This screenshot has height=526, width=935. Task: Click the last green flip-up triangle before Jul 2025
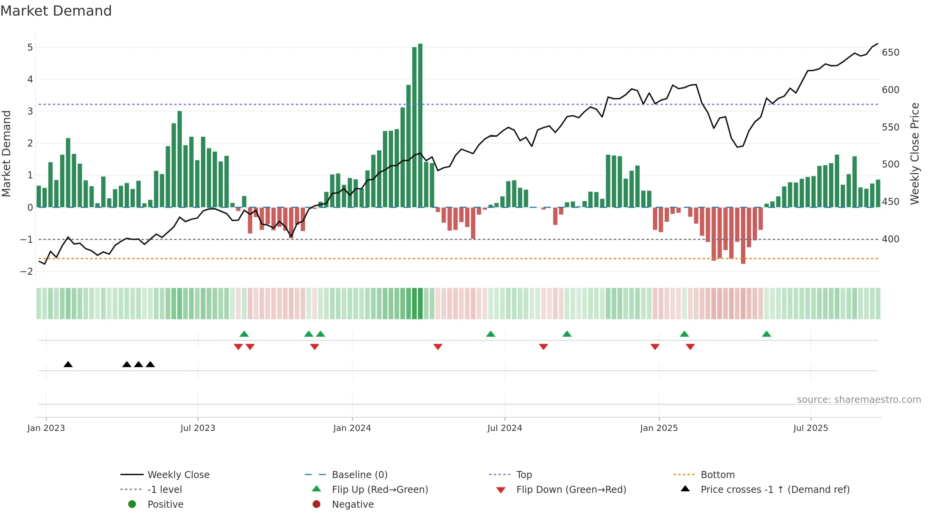click(x=767, y=334)
